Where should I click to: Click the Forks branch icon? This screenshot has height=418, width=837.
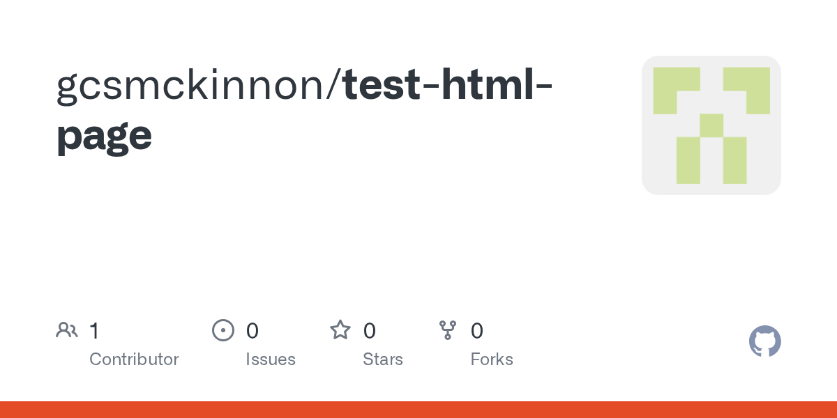pos(448,330)
